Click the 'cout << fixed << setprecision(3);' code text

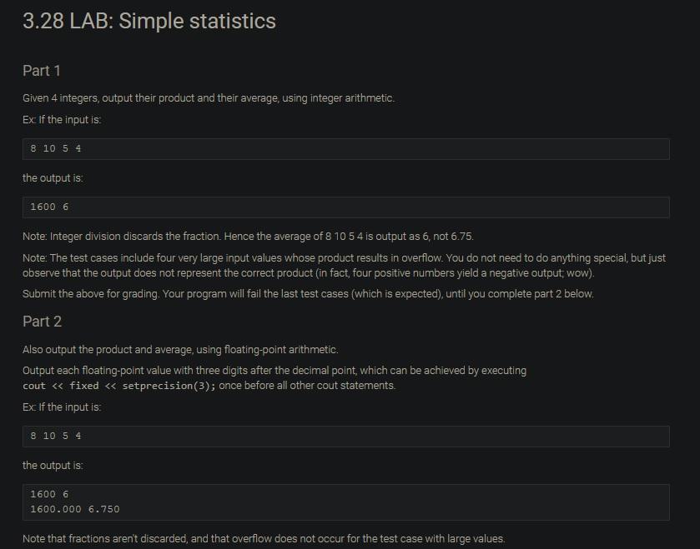(x=119, y=386)
